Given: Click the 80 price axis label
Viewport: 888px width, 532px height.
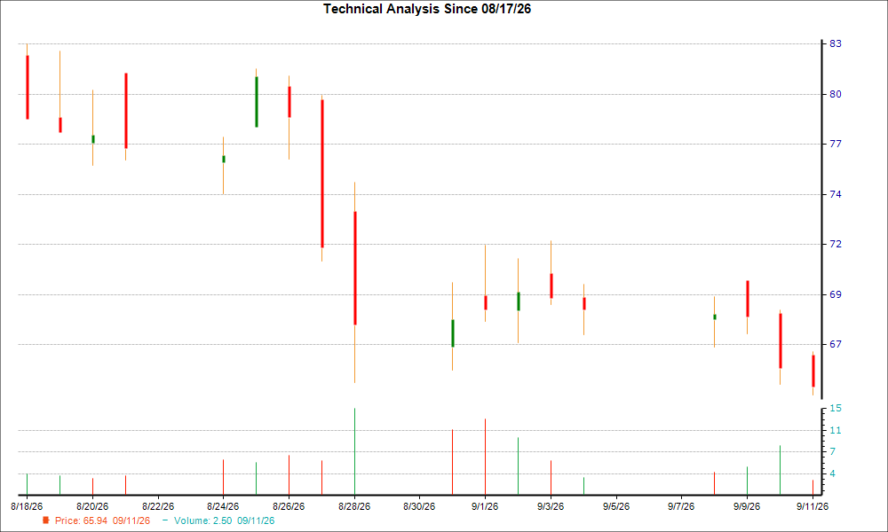Looking at the screenshot, I should (x=836, y=94).
